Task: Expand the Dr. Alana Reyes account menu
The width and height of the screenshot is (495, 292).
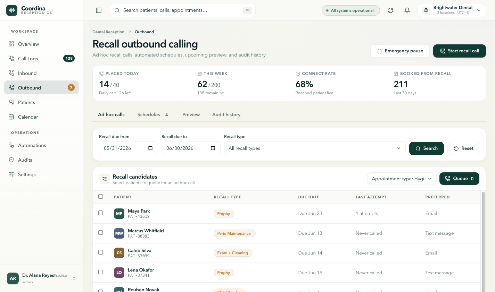Action: [42, 278]
